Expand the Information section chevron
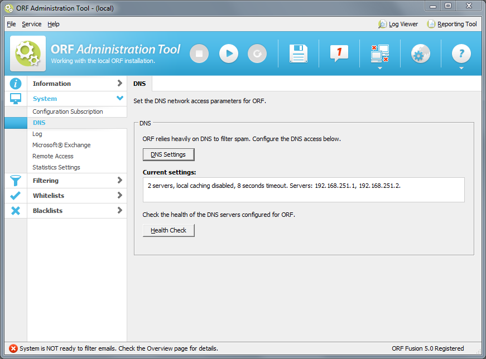Viewport: 486px width, 359px height. (119, 83)
